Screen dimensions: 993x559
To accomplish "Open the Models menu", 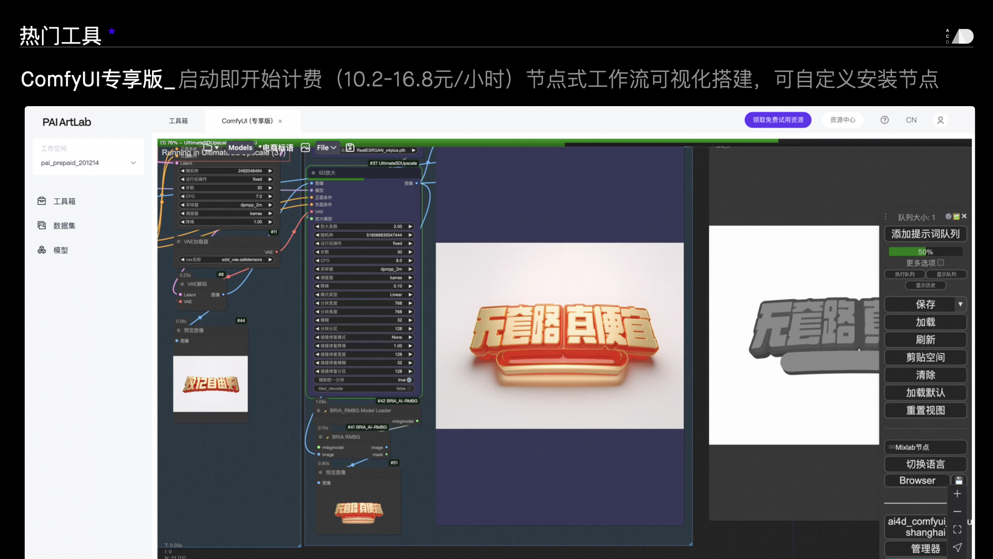I will click(240, 148).
